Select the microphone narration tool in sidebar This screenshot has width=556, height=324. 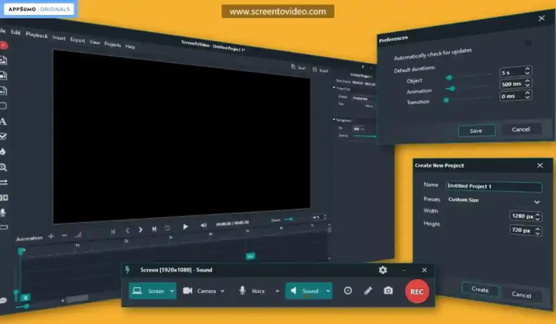[x=3, y=212]
